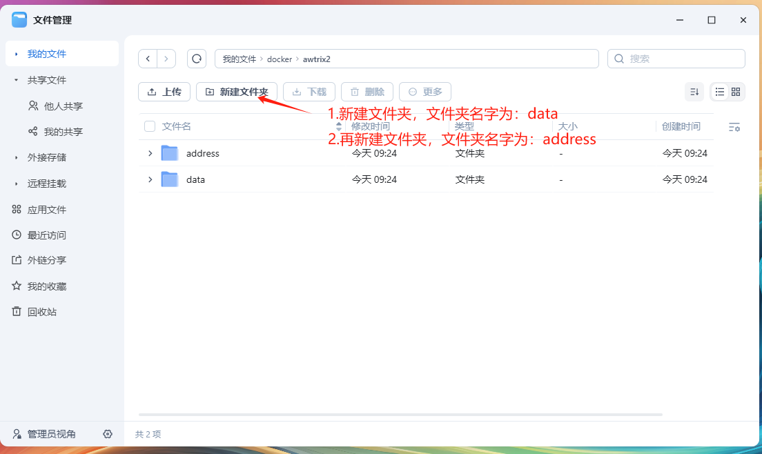The image size is (762, 454).
Task: Switch to list view layout
Action: [x=720, y=92]
